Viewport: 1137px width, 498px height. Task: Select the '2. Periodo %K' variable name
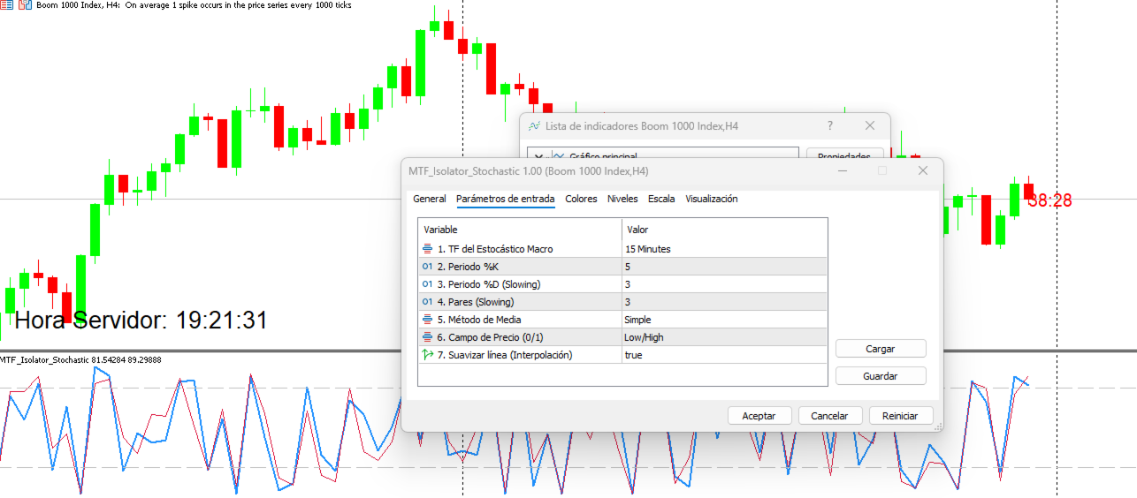467,267
